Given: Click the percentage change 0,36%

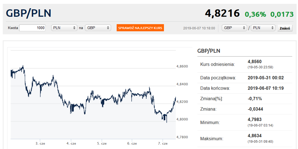Looking at the screenshot, I should coord(255,14).
